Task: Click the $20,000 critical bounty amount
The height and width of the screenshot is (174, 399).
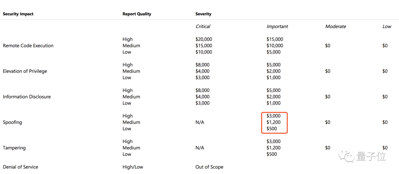Action: pos(204,39)
